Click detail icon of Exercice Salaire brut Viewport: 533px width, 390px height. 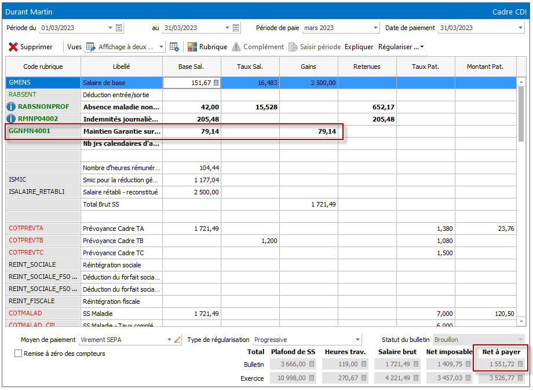pyautogui.click(x=416, y=378)
